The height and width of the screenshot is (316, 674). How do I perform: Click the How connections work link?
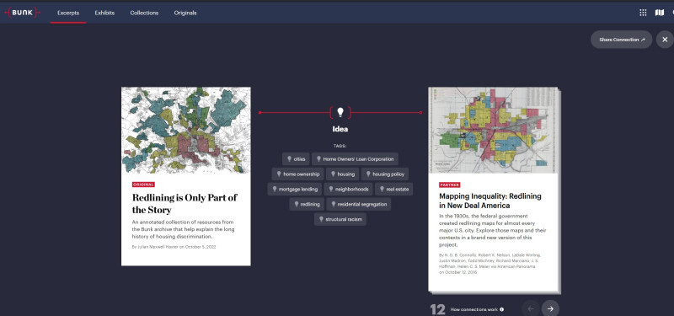tap(474, 309)
